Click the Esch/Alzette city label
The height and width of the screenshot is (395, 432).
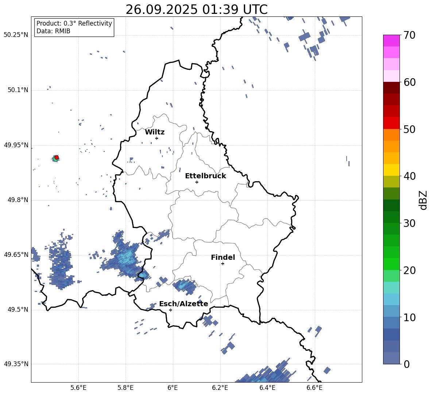tap(184, 304)
